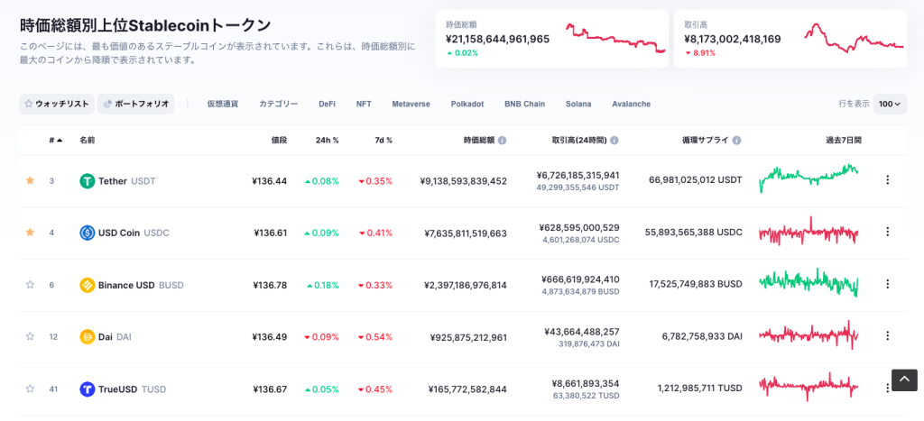
Task: Click the USD Coin logo icon
Action: (x=88, y=233)
